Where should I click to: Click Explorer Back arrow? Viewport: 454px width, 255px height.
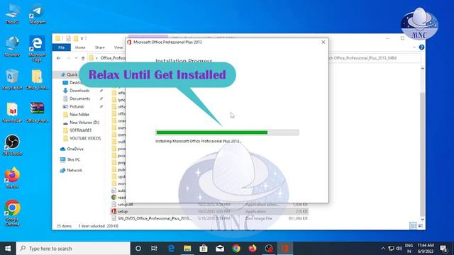[x=58, y=58]
